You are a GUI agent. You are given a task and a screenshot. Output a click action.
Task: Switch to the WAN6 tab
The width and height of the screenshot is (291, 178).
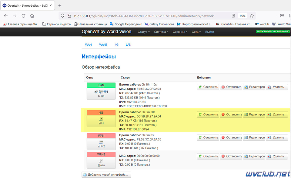pos(103,45)
